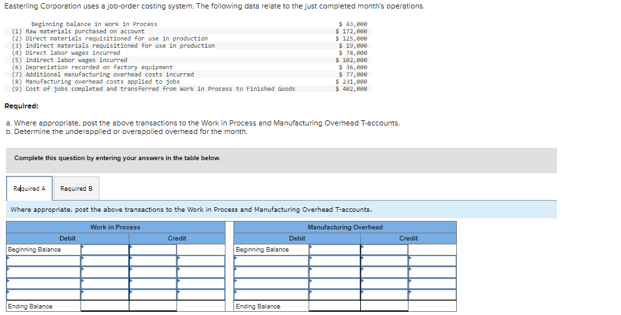The height and width of the screenshot is (315, 621).
Task: Click Work in Process Beginning Balance credit field
Action: pos(153,250)
